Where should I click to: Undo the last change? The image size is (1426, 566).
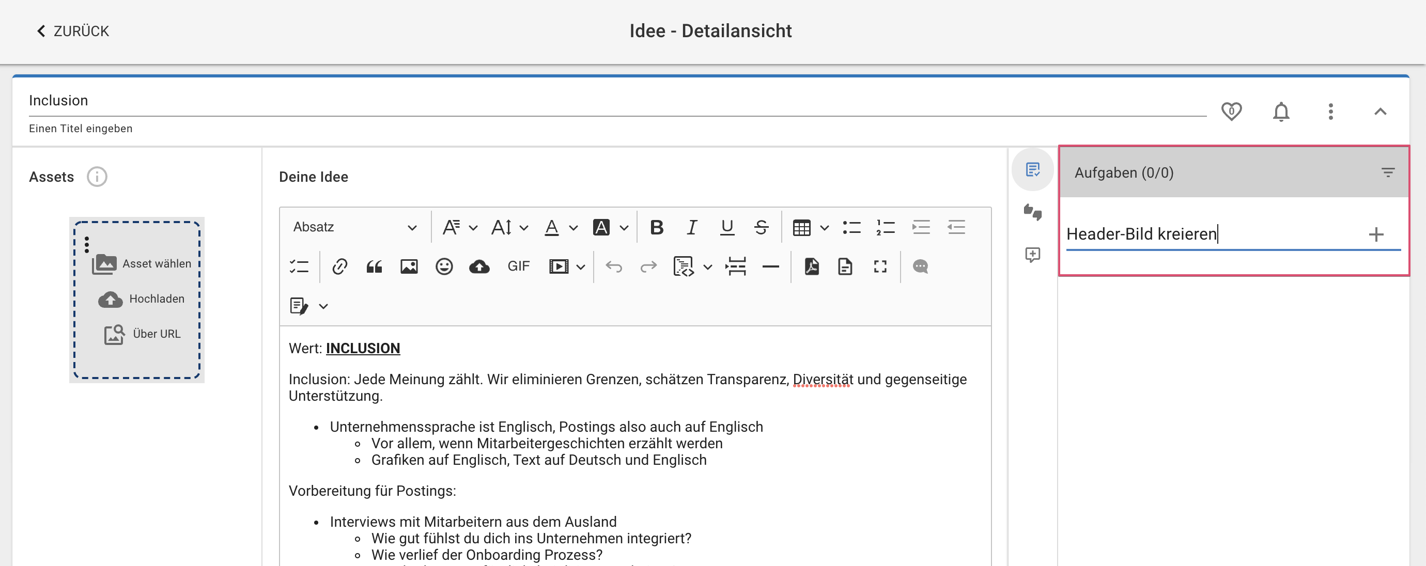pyautogui.click(x=613, y=266)
